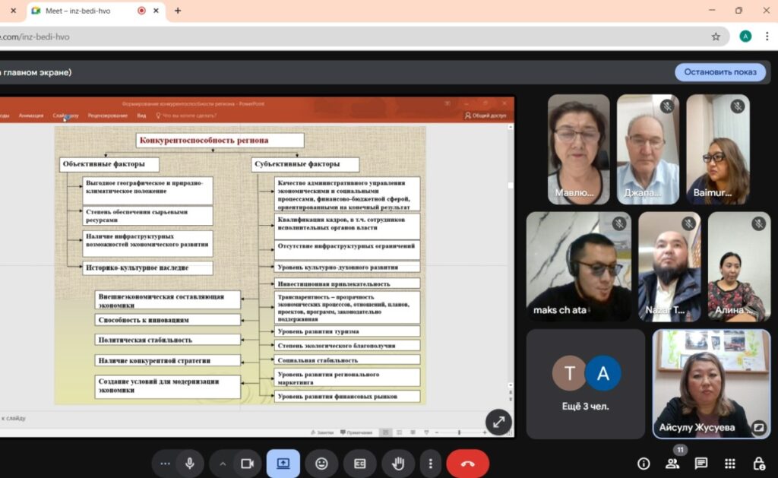This screenshot has width=778, height=478.
Task: Show the participants list
Action: (x=672, y=464)
